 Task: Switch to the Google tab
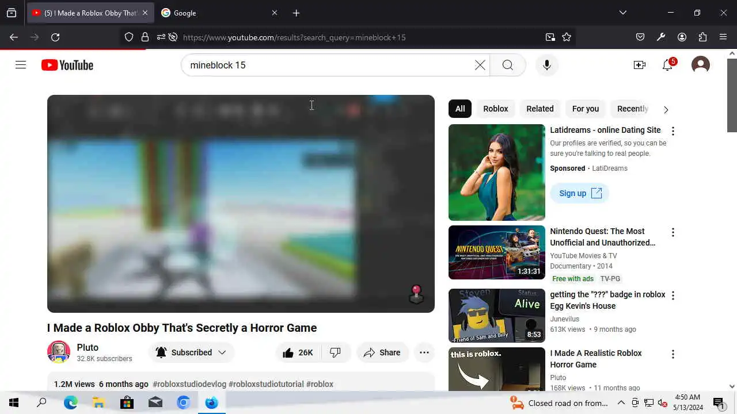[x=219, y=13]
